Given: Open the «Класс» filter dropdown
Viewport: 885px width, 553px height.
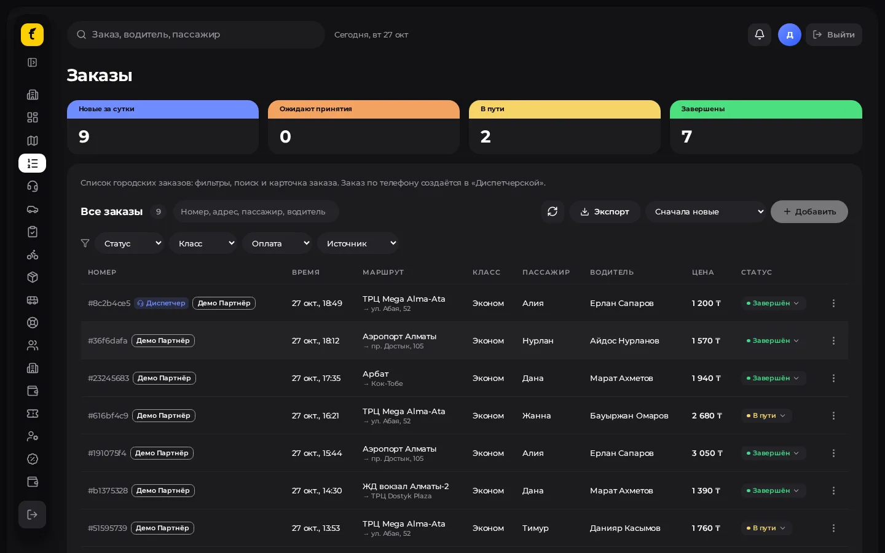Looking at the screenshot, I should [203, 243].
